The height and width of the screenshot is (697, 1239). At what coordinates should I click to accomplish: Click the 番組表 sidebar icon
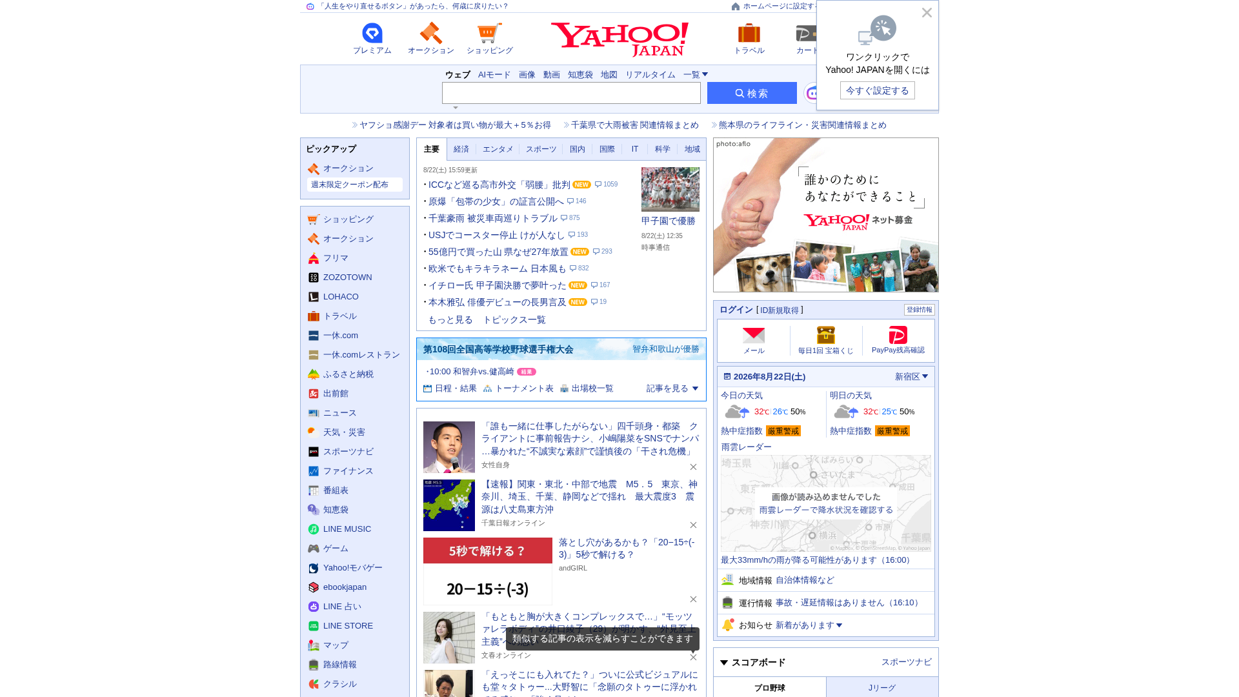coord(314,490)
